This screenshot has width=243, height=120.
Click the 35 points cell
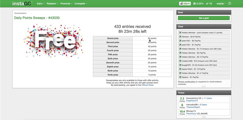pyautogui.click(x=152, y=50)
